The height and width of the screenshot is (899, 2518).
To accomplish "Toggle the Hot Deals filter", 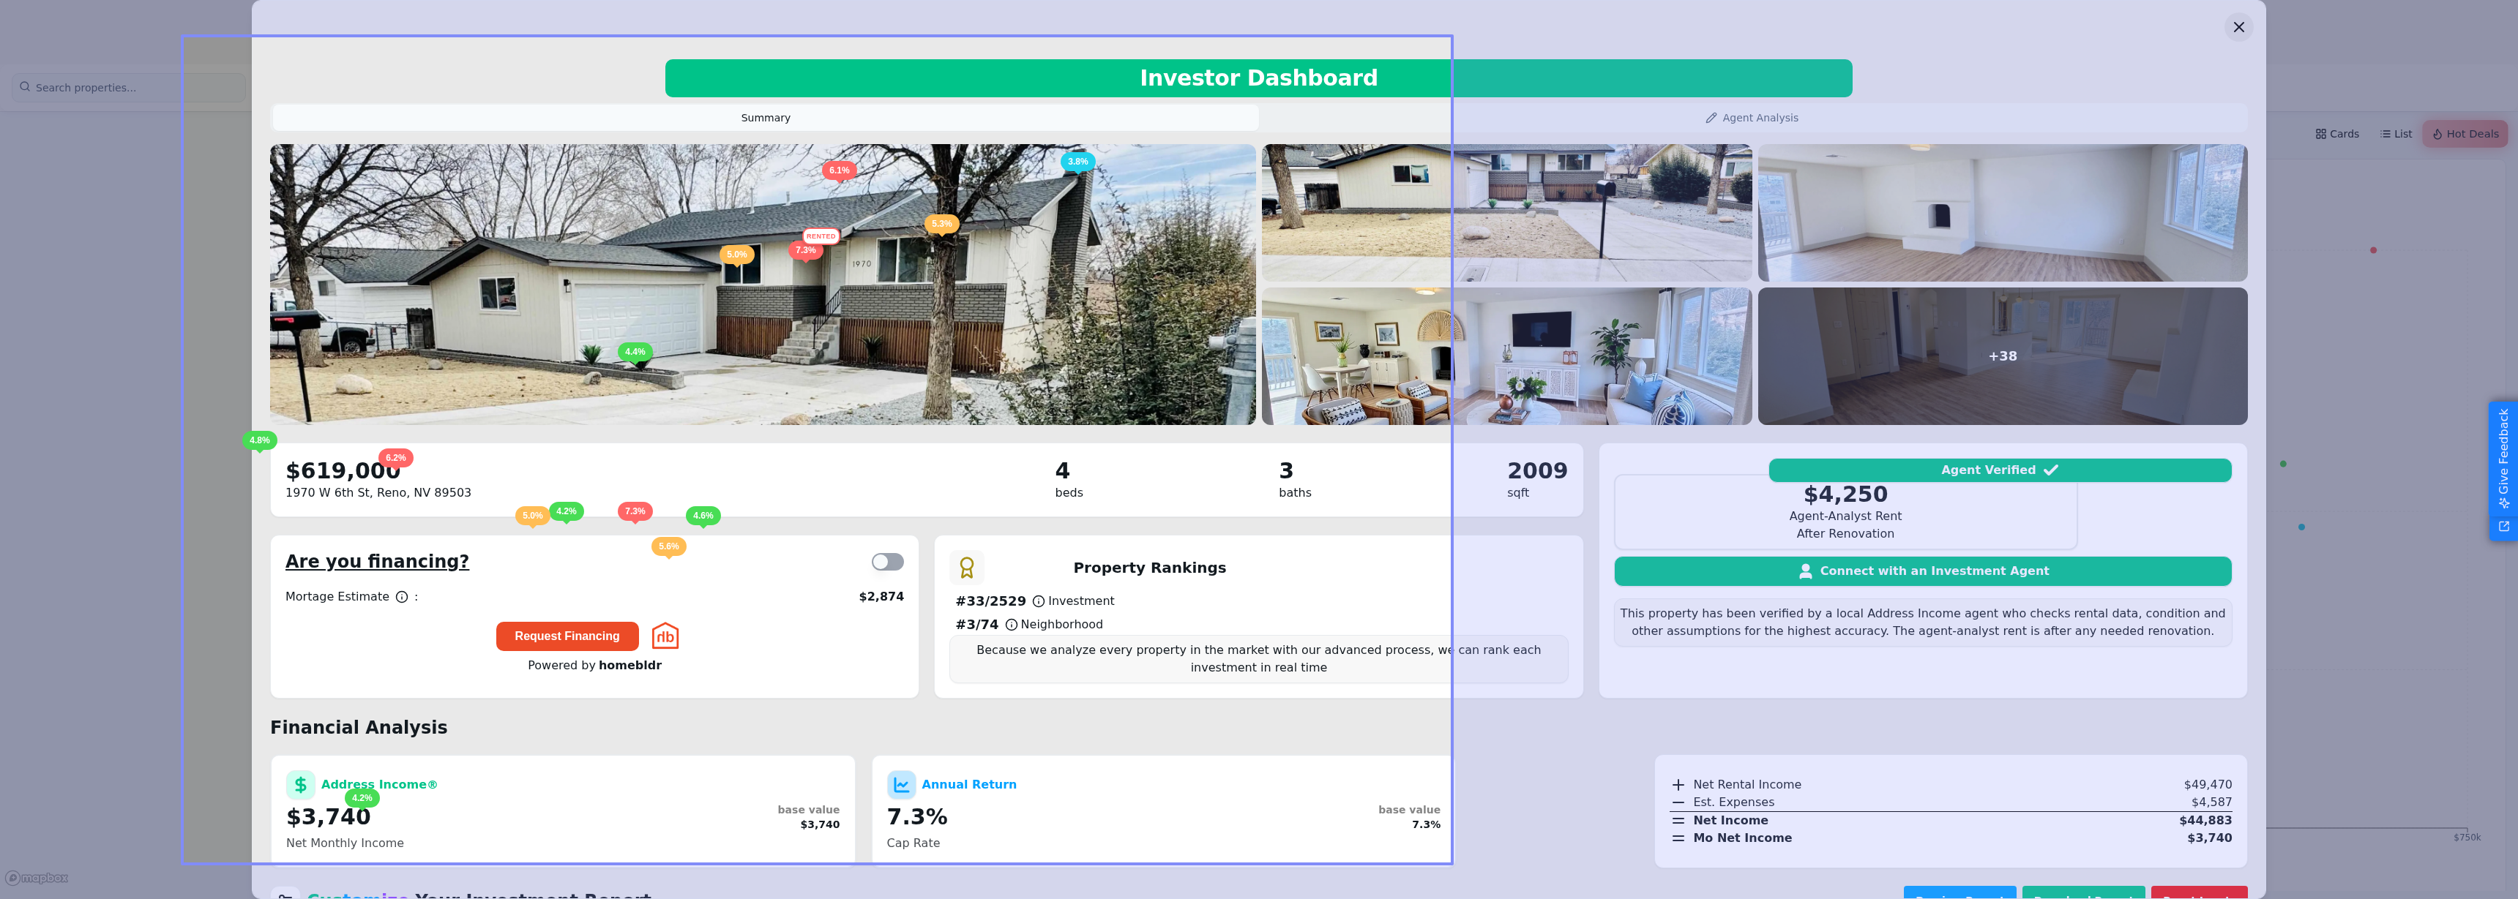I will [2465, 134].
